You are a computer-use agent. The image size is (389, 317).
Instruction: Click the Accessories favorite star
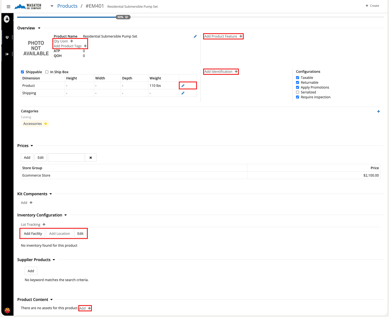(x=46, y=124)
